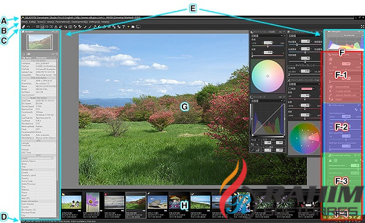Click the hue slider in white balance panel
Screen dimensions: 365x223
268,46
